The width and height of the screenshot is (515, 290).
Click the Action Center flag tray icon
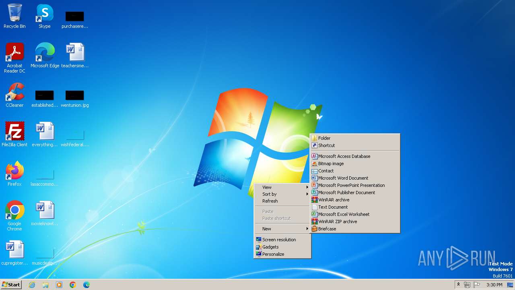pos(477,285)
